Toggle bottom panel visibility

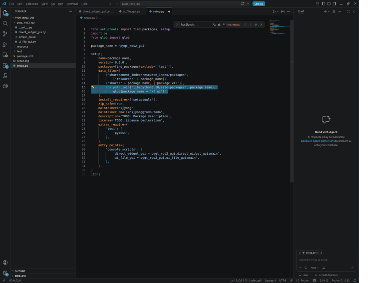[x=329, y=4]
